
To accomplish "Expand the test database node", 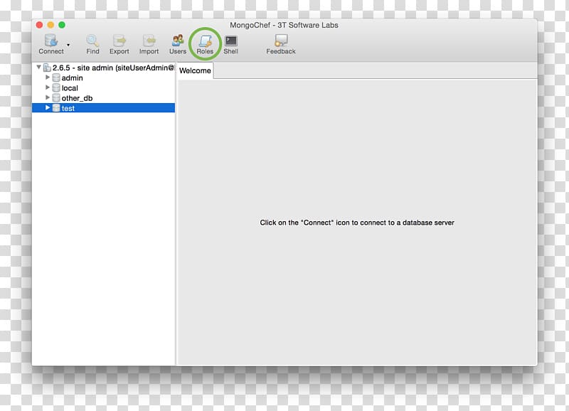I will pos(47,108).
